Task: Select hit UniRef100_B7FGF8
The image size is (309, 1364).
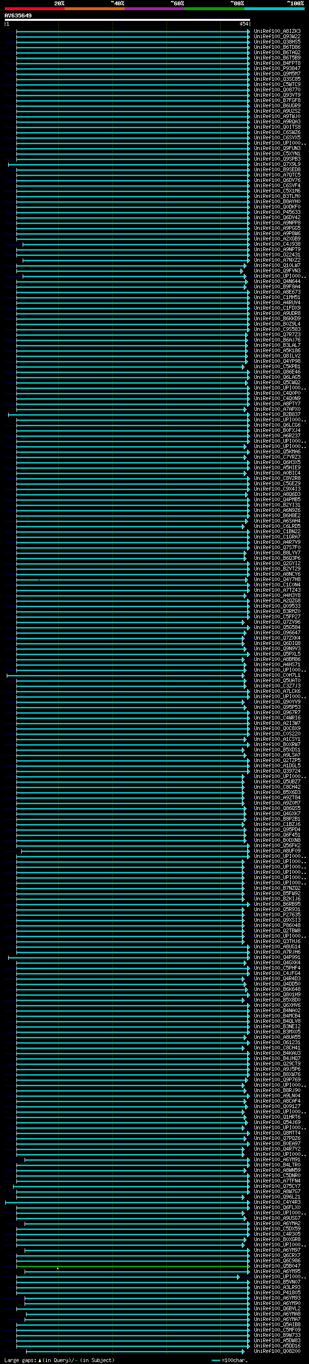Action: click(277, 100)
